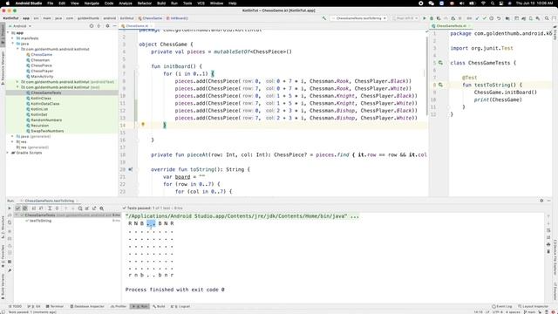Open the Analyze menu

pyautogui.click(x=126, y=3)
